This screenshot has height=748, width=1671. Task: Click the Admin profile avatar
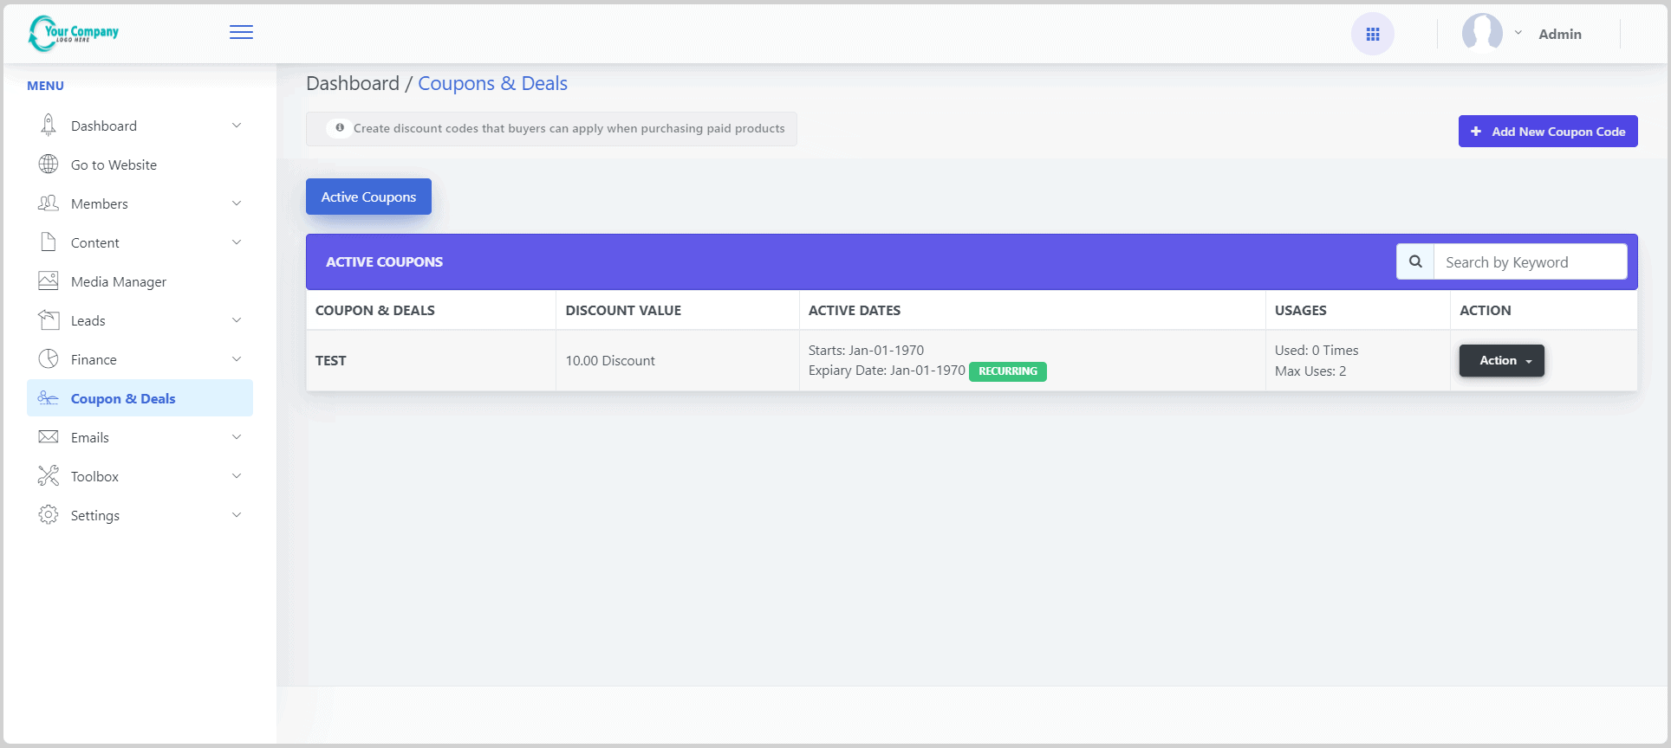(1482, 34)
